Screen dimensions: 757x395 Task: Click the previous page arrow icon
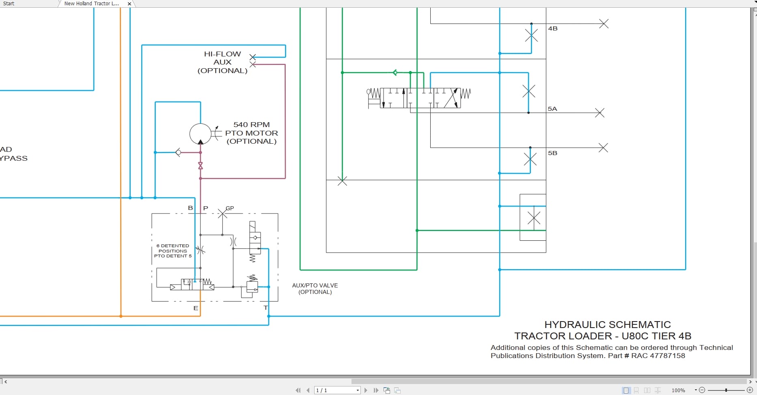tap(308, 390)
